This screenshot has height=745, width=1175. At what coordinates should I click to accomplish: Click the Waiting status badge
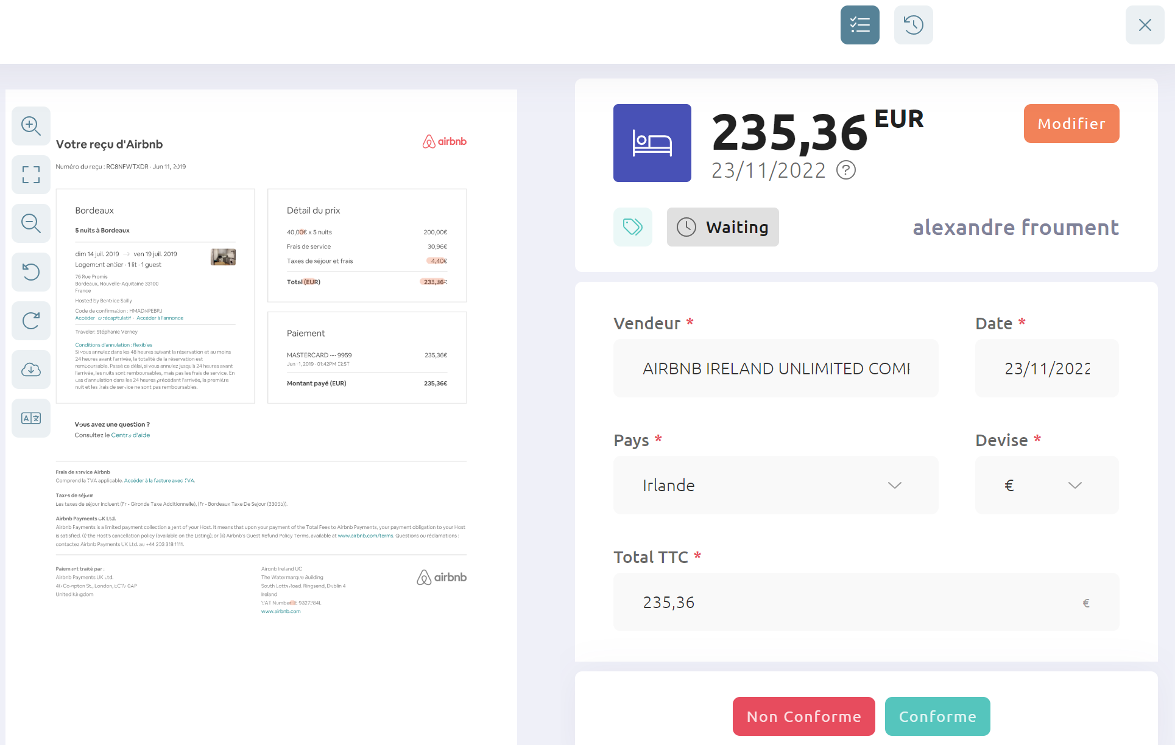tap(723, 227)
